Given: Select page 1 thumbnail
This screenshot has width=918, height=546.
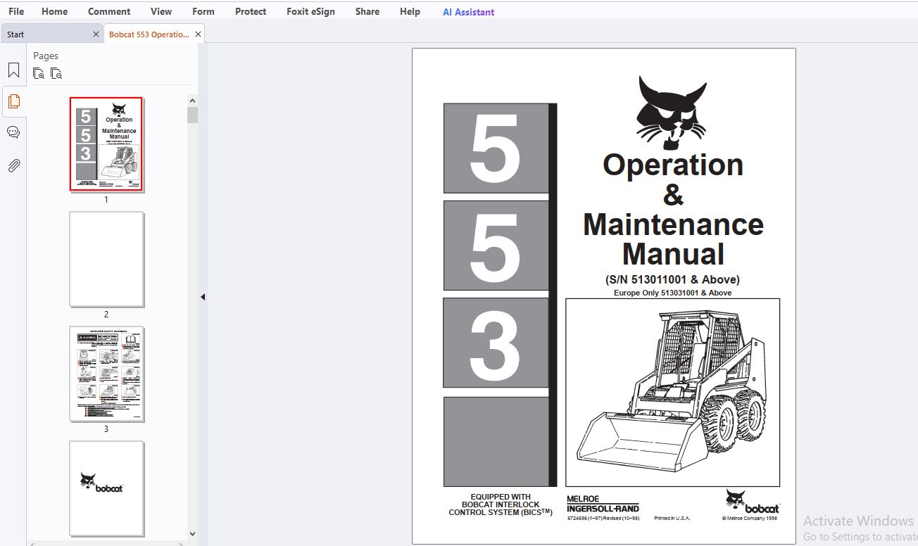Looking at the screenshot, I should pyautogui.click(x=106, y=144).
